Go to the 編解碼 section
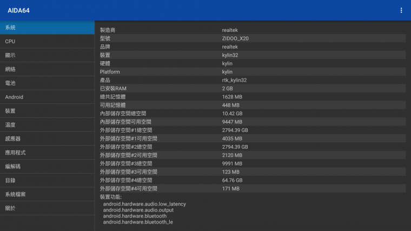The width and height of the screenshot is (411, 231). click(47, 167)
